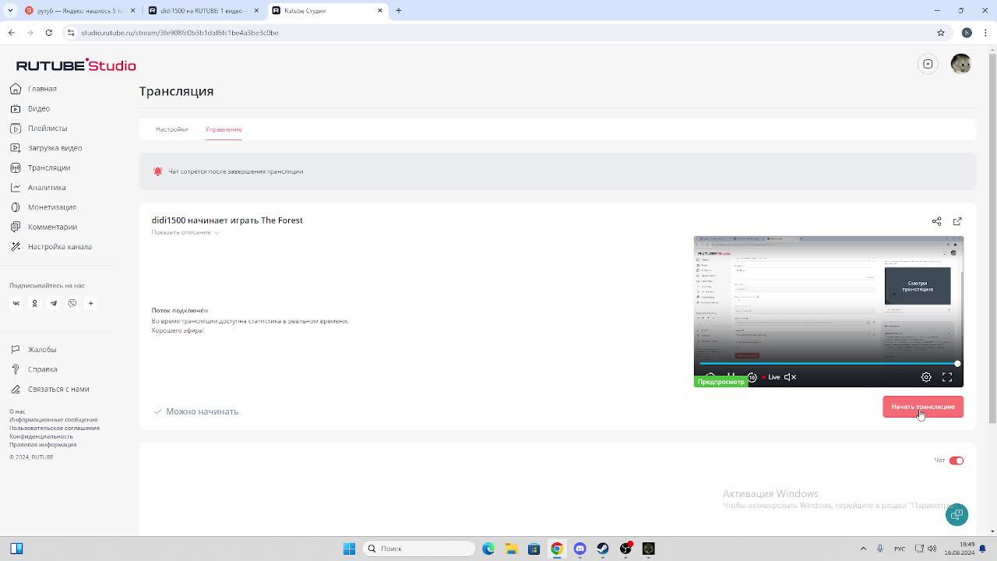Screen dimensions: 997x561
Task: Switch to the Настройки tab
Action: tap(171, 129)
